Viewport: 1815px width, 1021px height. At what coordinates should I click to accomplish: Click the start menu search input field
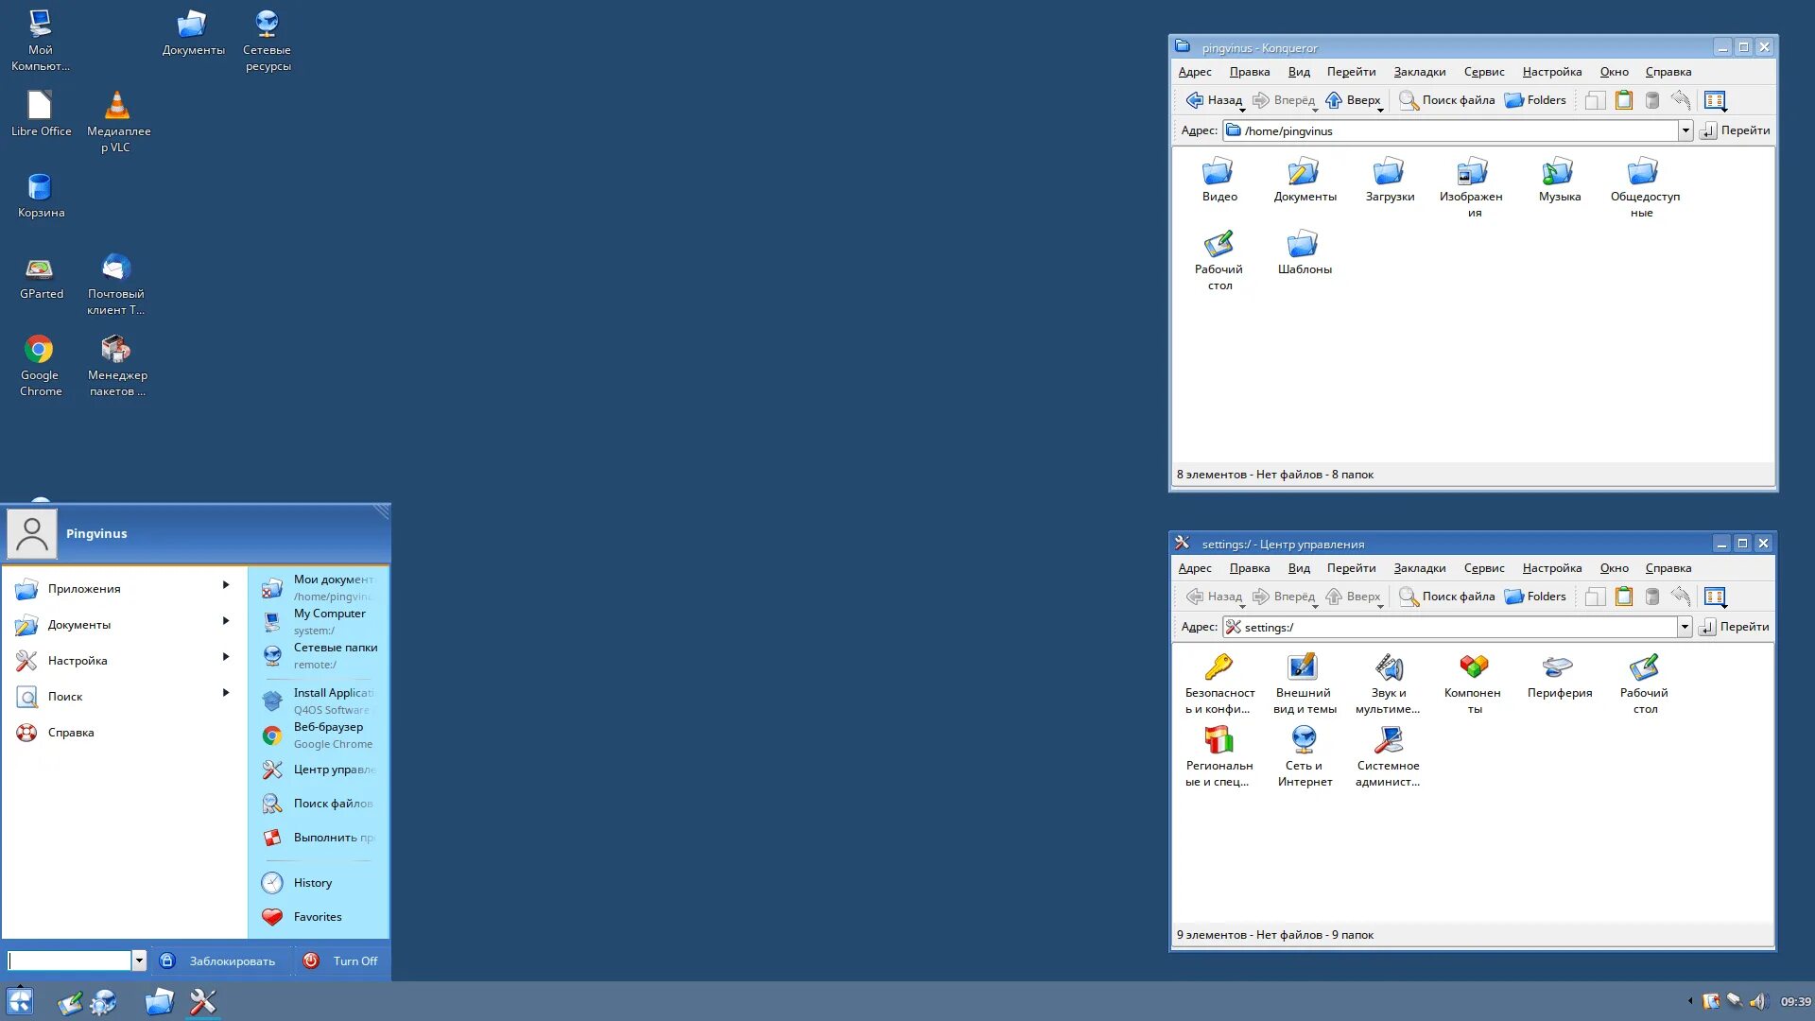click(69, 960)
